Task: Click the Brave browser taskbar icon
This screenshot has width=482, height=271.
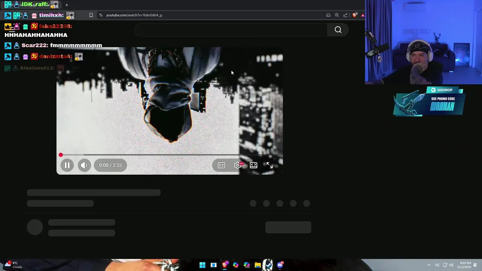Action: [225, 265]
